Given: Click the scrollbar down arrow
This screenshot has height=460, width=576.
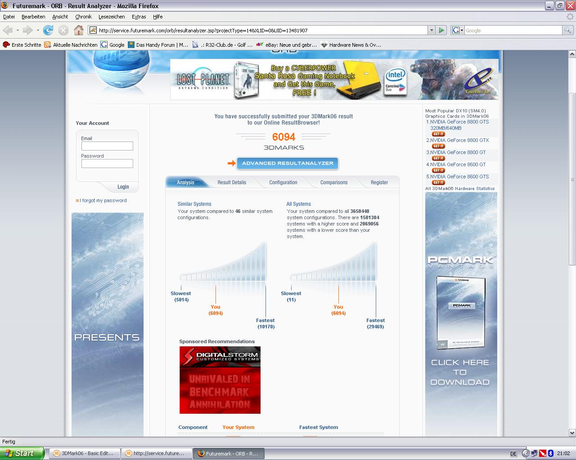Looking at the screenshot, I should pos(572,433).
